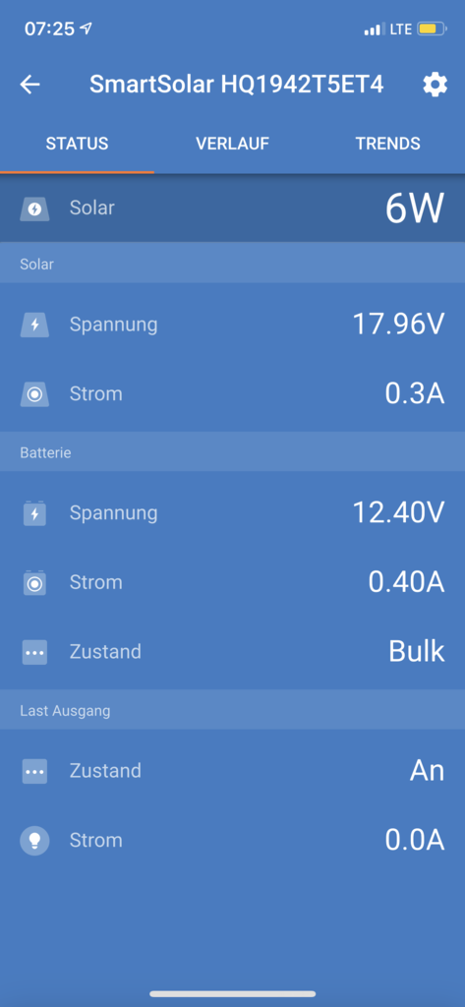This screenshot has height=1007, width=465.
Task: Tap the battery Spannung icon
Action: click(34, 513)
